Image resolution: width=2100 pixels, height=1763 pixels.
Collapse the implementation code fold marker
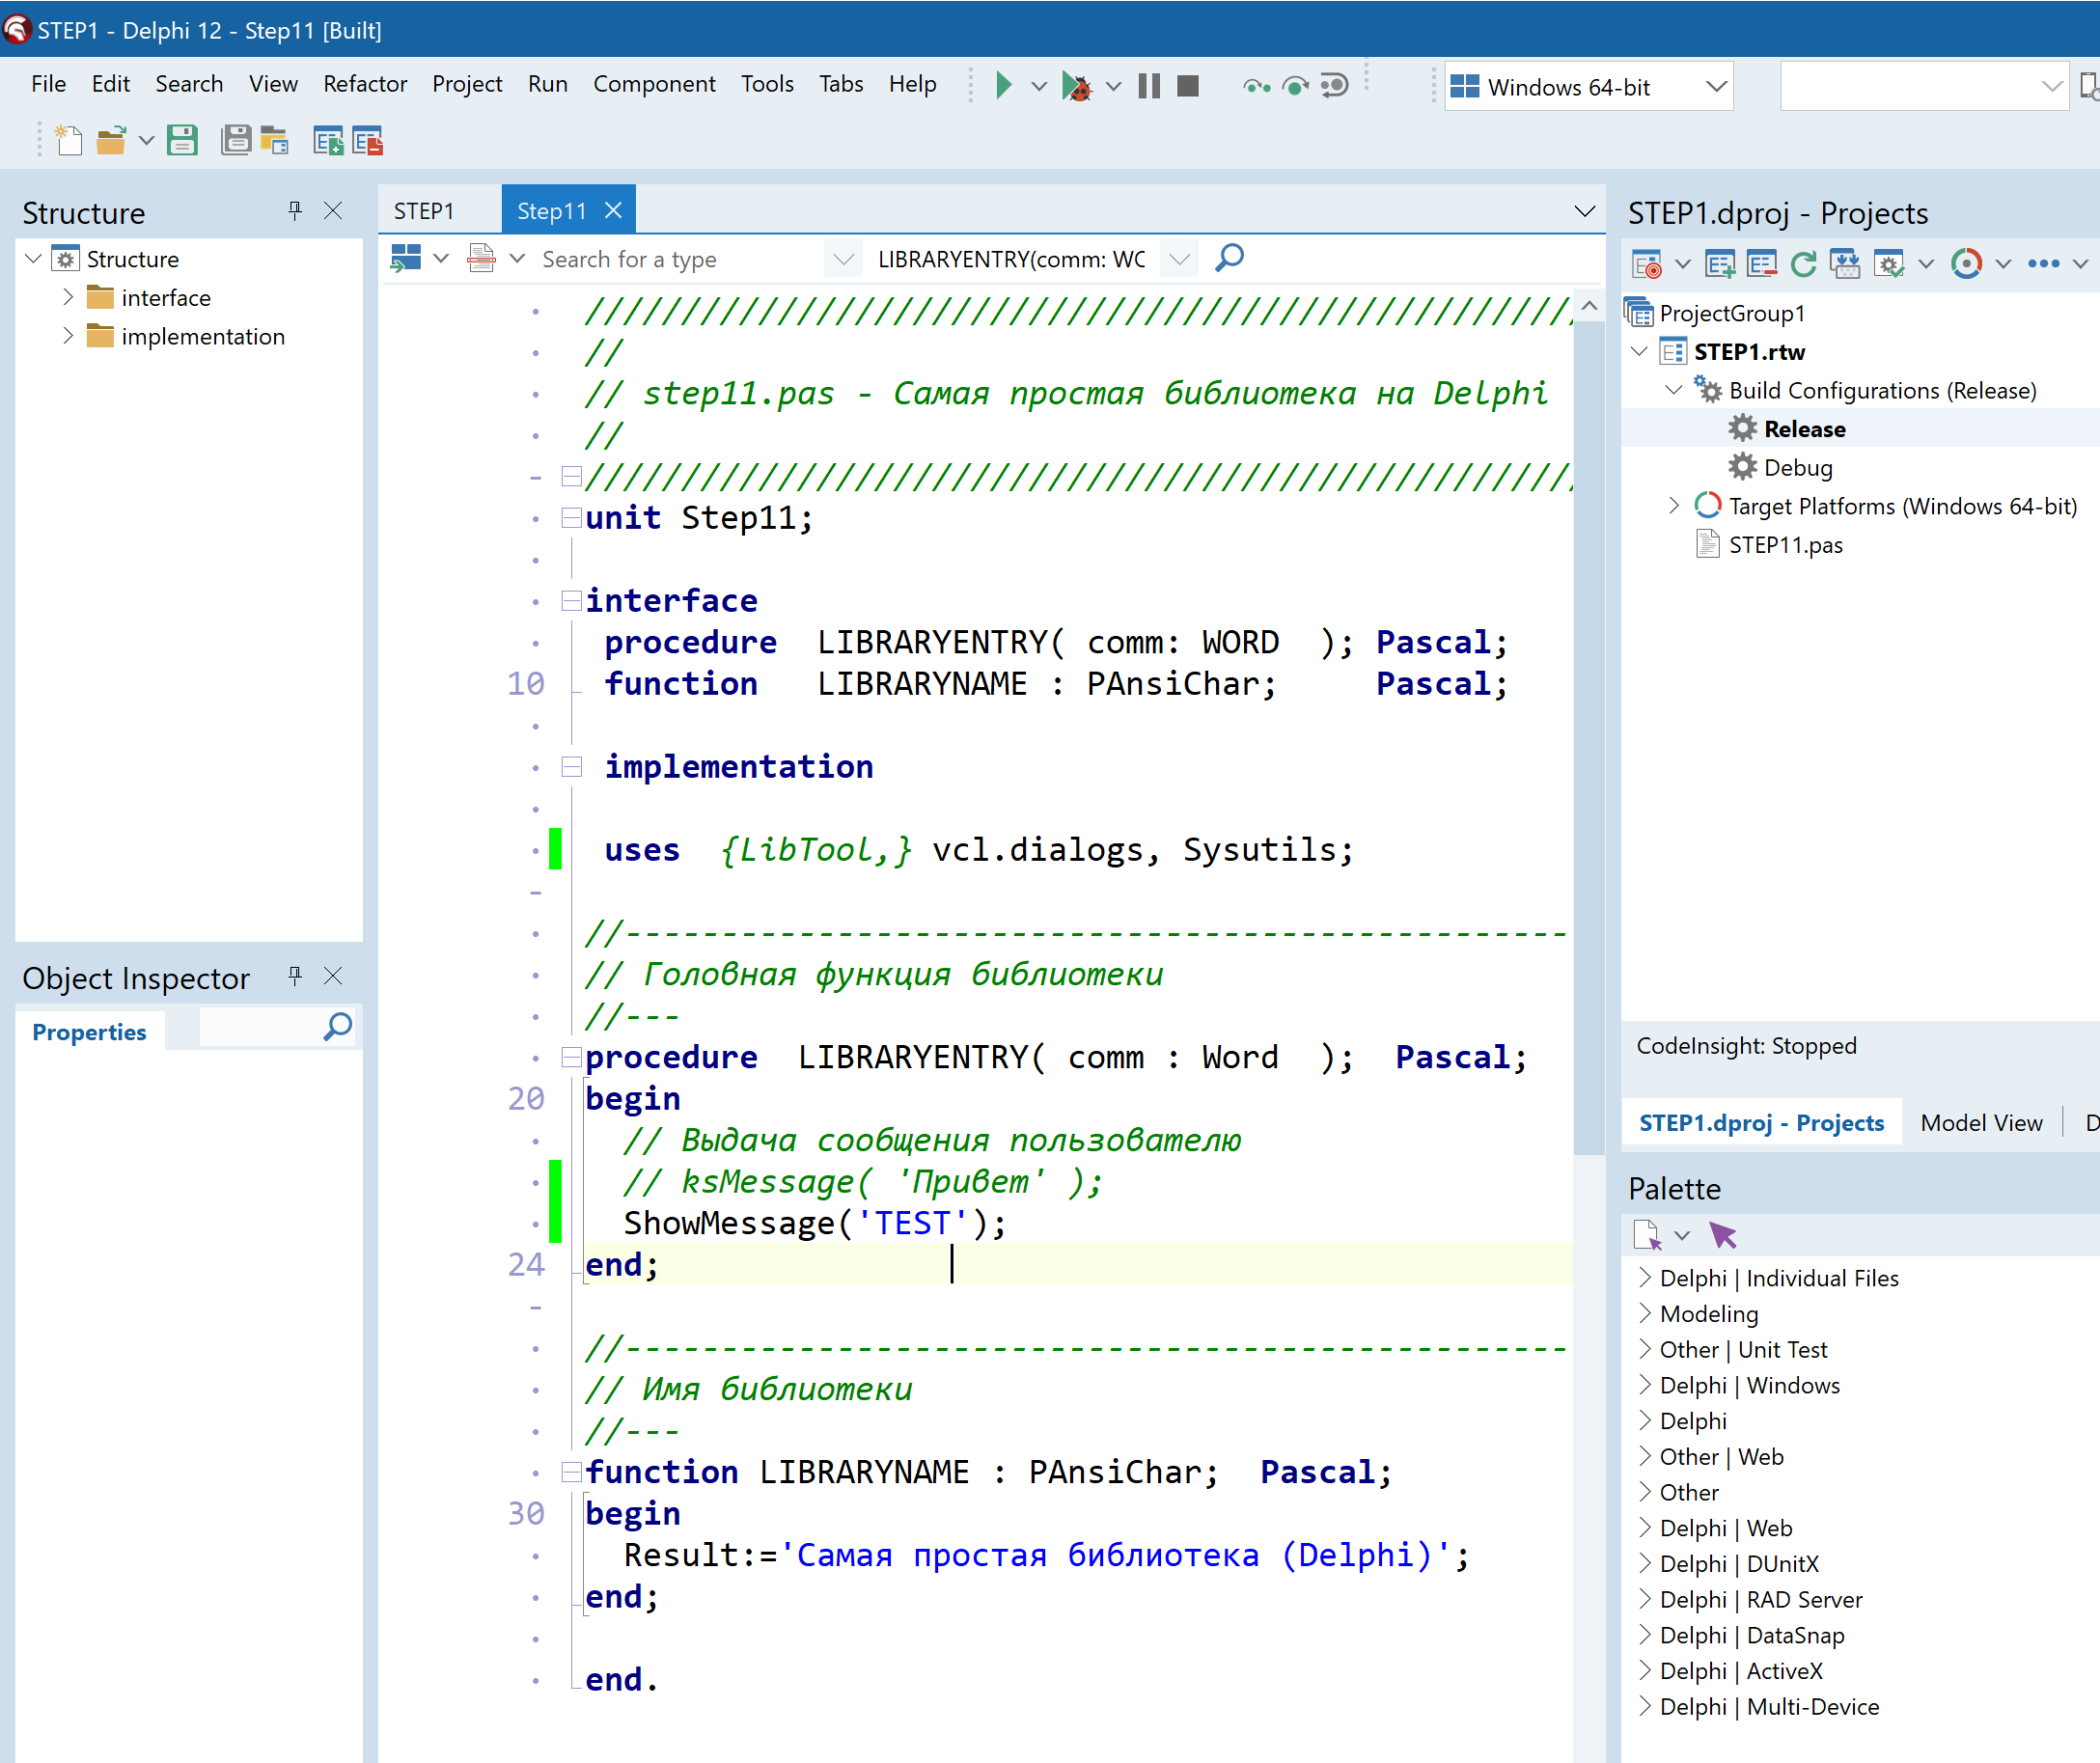572,767
